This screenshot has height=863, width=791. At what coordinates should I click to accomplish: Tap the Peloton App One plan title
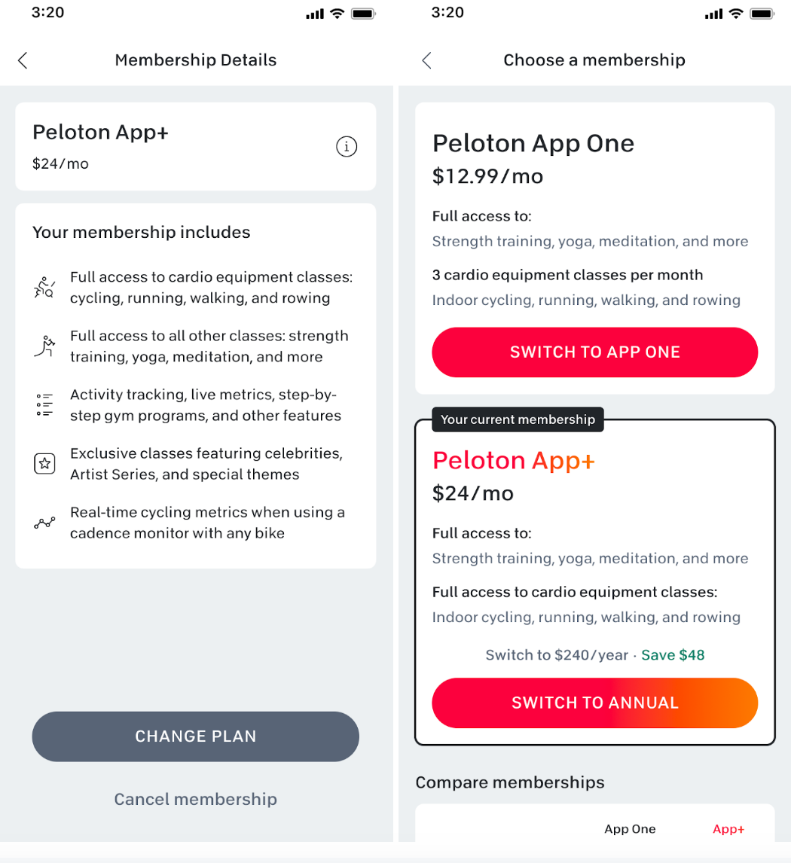[x=533, y=143]
